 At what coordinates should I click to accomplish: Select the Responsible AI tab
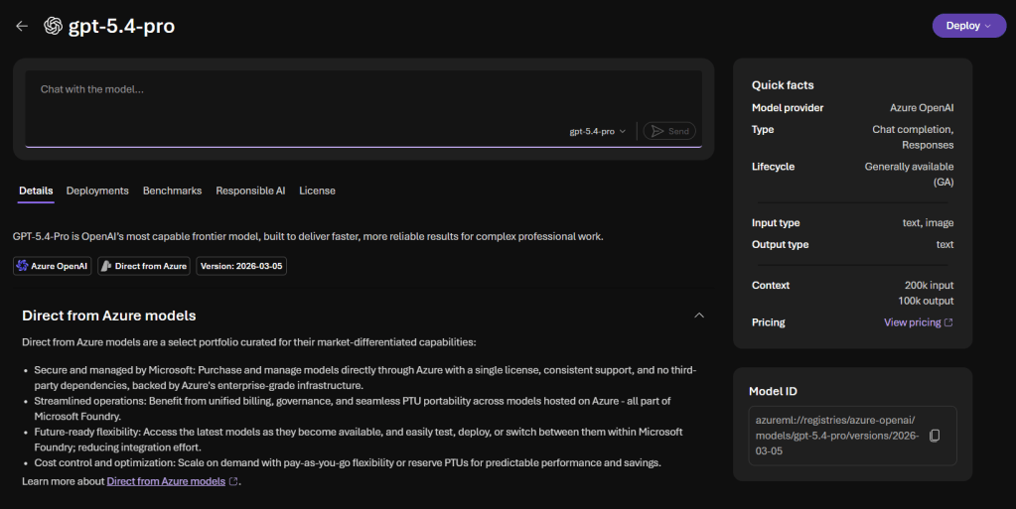coord(250,191)
